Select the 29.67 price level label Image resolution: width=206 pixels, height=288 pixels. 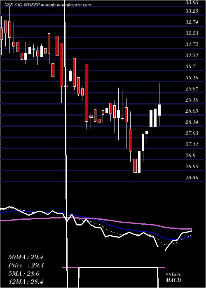[x=192, y=89]
